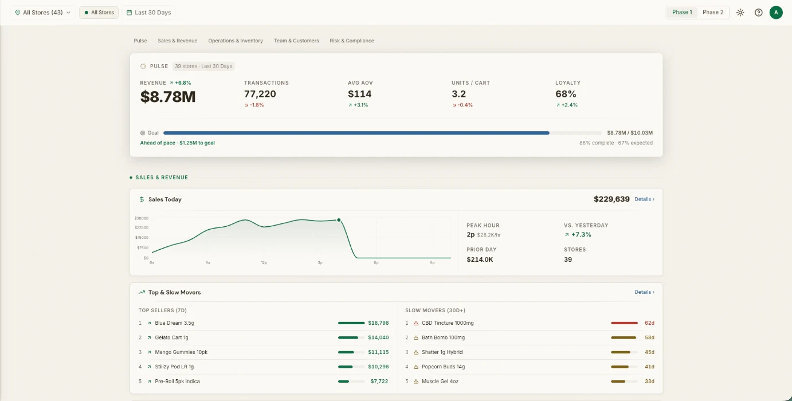Select the CBD Tincture 1000mg row name
Screen dimensions: 792x401
[448, 323]
